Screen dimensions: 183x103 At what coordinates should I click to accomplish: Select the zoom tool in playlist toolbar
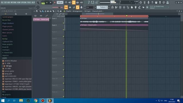[x=58, y=11]
